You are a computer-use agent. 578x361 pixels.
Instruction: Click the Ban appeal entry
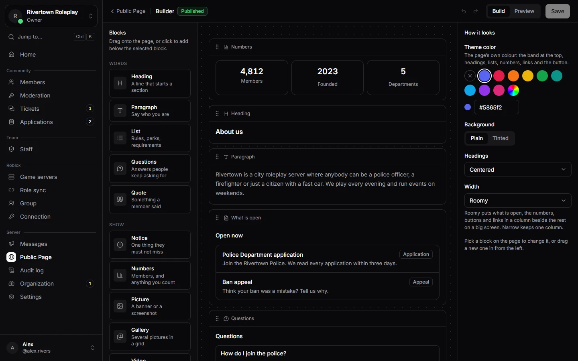[327, 286]
